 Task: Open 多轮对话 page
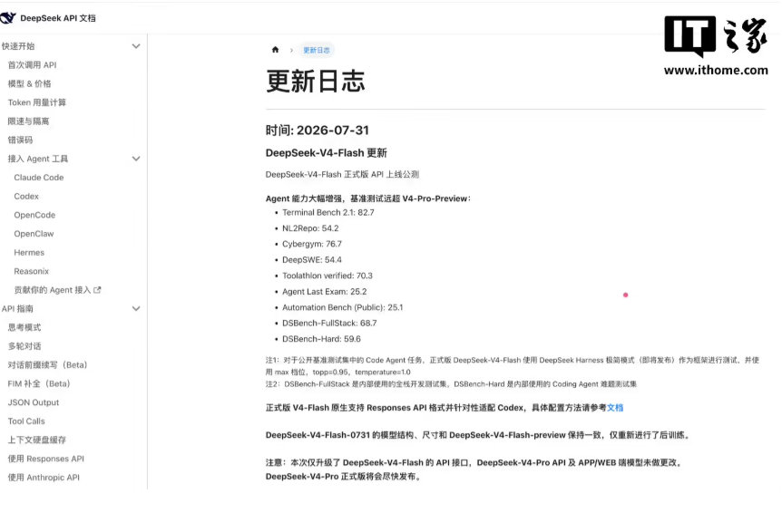point(24,346)
